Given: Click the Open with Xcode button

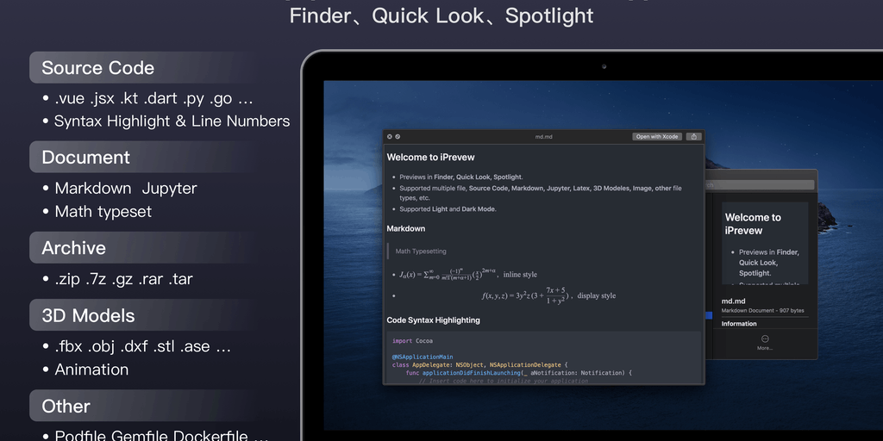Looking at the screenshot, I should [657, 137].
